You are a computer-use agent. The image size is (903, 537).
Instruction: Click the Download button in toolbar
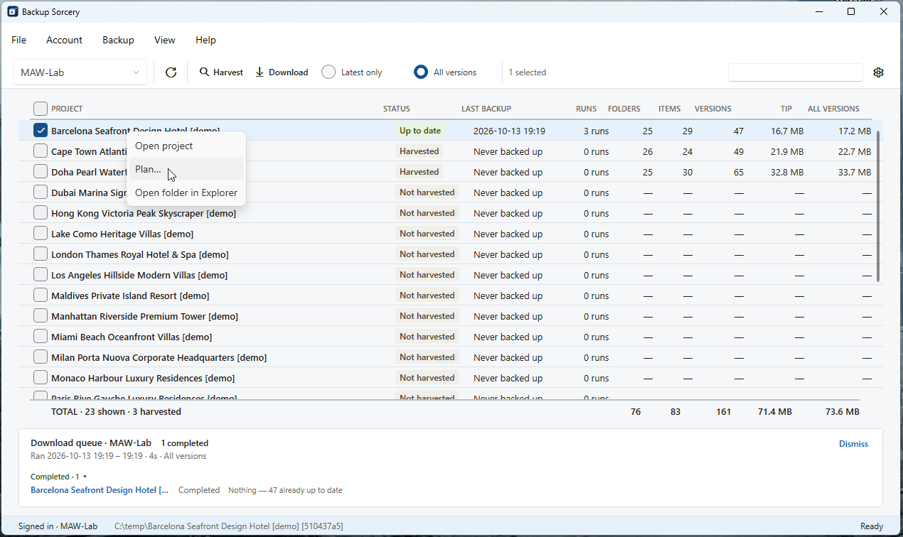[x=282, y=72]
